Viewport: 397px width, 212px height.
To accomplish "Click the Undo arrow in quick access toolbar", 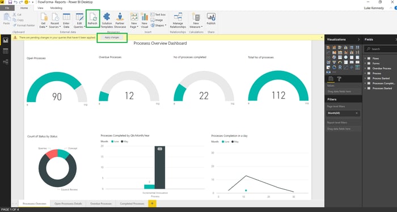I will (16, 2).
